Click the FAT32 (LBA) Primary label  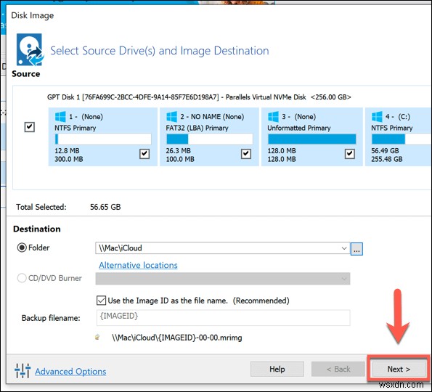(x=197, y=128)
